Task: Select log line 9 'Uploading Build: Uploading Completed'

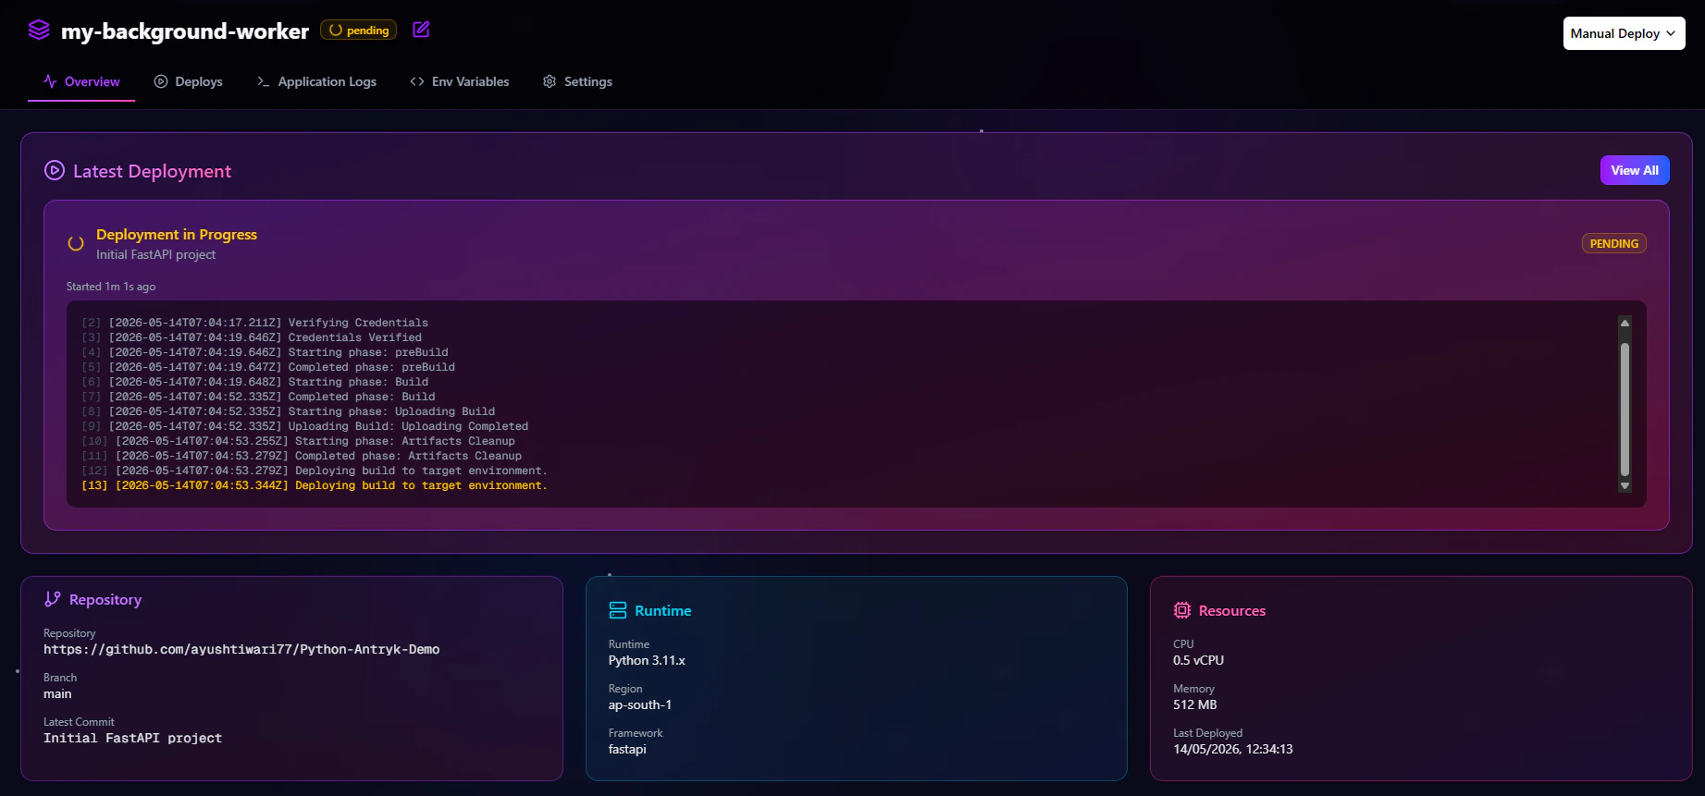Action: coord(305,426)
